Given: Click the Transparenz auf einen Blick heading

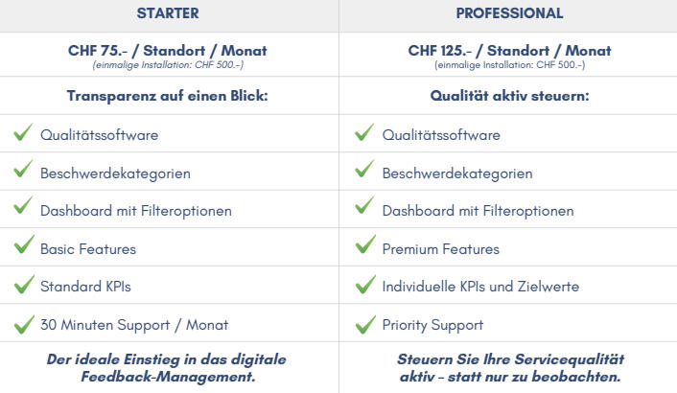Looking at the screenshot, I should (x=168, y=96).
